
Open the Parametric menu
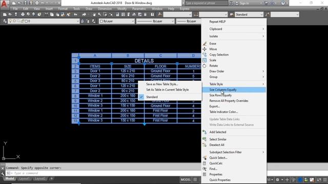[x=139, y=9]
